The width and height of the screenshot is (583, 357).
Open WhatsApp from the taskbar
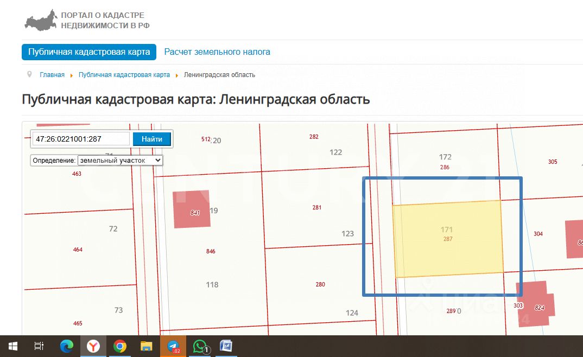click(x=200, y=346)
